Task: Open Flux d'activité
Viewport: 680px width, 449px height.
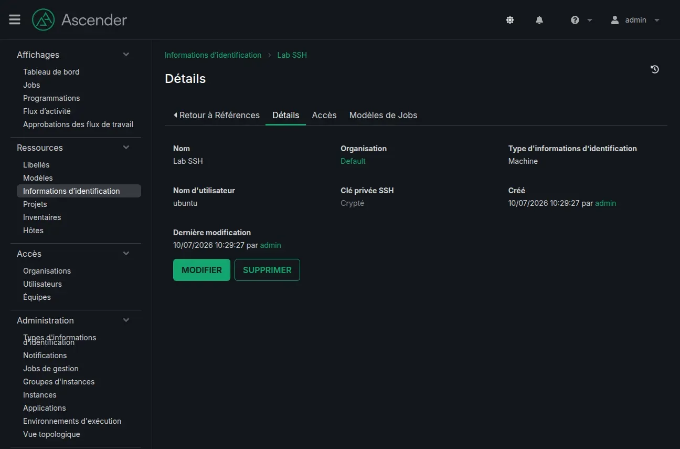Action: [47, 111]
